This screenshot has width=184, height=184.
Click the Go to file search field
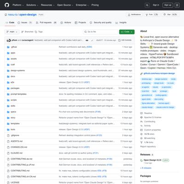101,32
